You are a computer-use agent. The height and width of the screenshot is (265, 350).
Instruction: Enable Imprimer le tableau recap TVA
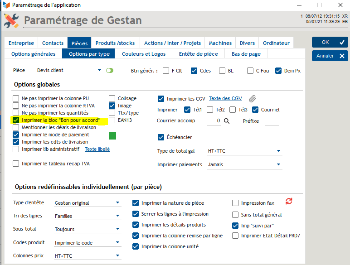(16, 164)
